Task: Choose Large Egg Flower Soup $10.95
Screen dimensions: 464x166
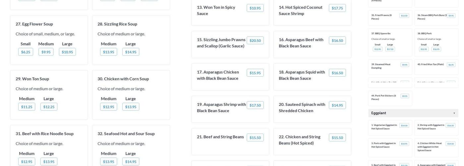Action: tap(67, 52)
